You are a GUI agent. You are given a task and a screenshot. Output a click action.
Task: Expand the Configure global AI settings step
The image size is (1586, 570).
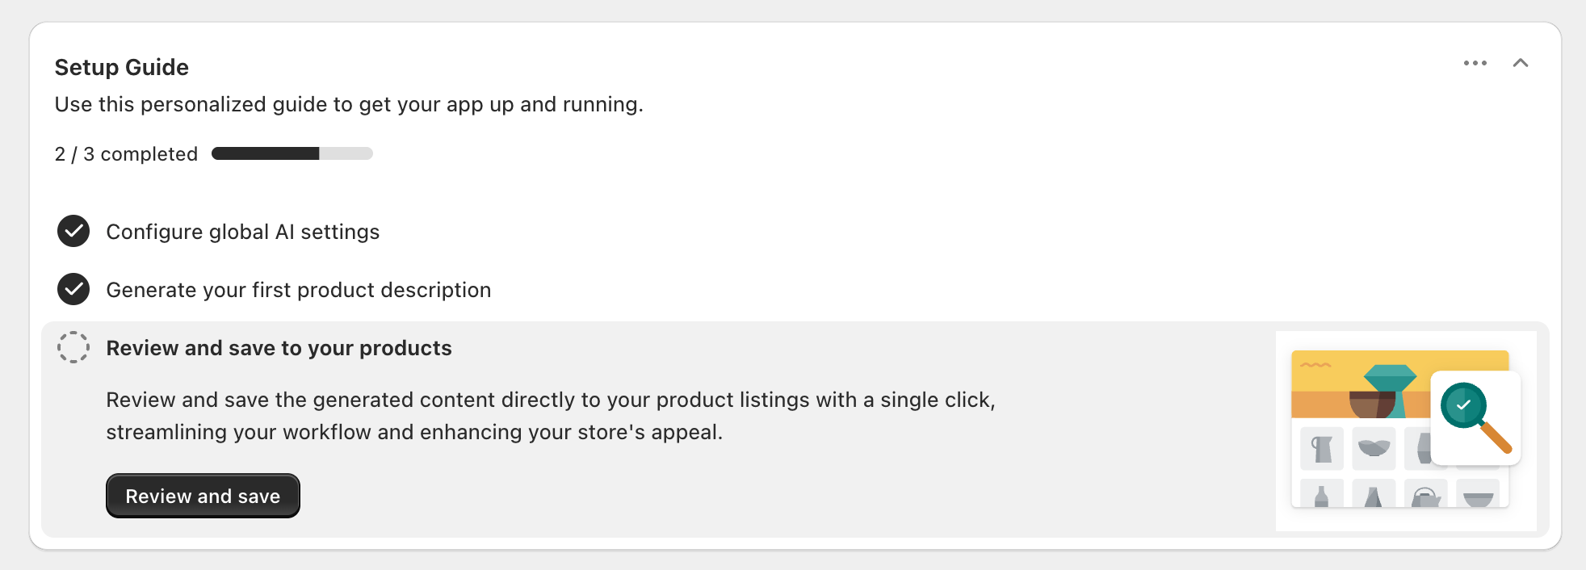pyautogui.click(x=242, y=232)
